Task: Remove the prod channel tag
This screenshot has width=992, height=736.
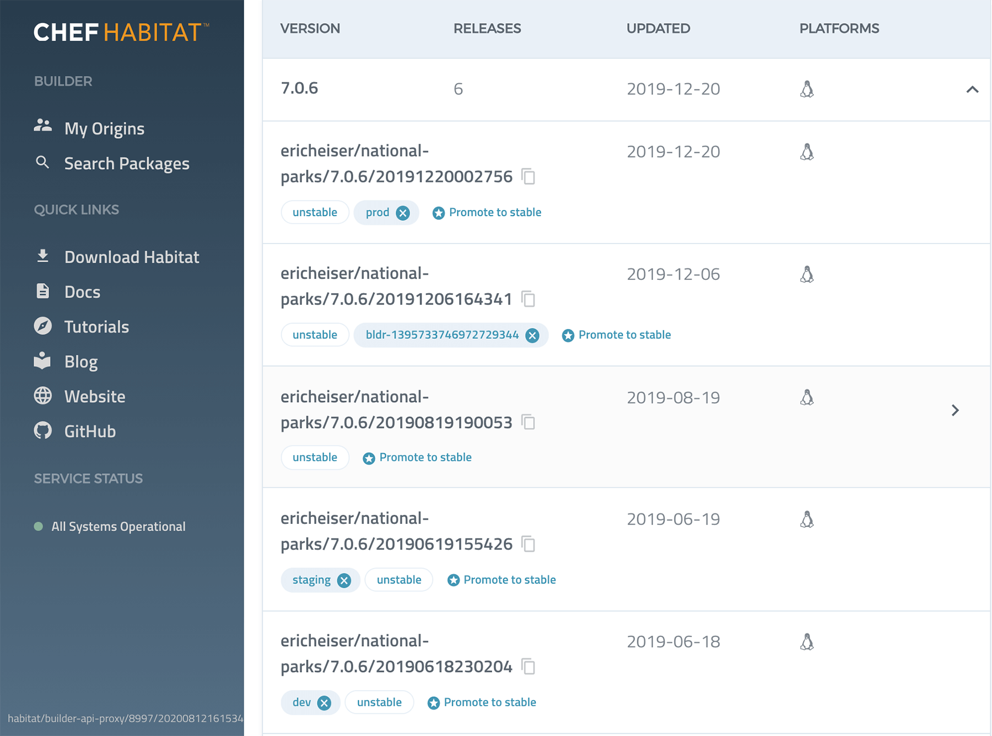Action: point(403,213)
